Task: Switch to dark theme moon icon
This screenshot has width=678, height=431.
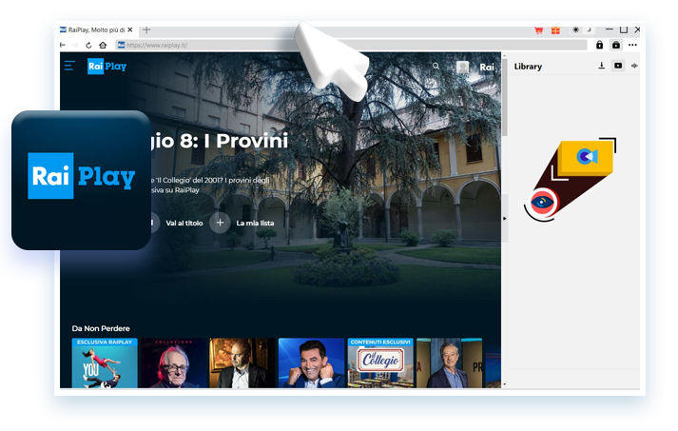Action: tap(589, 29)
